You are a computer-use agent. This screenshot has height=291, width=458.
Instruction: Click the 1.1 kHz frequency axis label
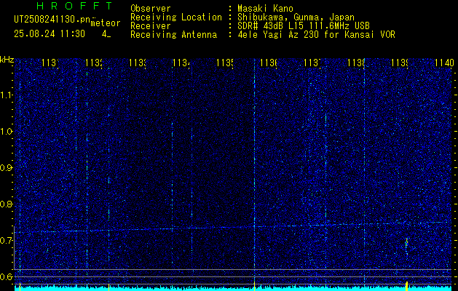point(7,95)
